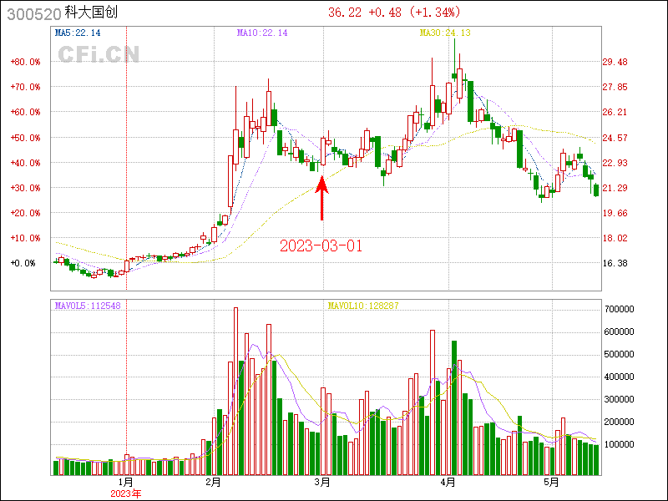Click the CFi.CN watermark logo
668x501 pixels.
coord(99,54)
